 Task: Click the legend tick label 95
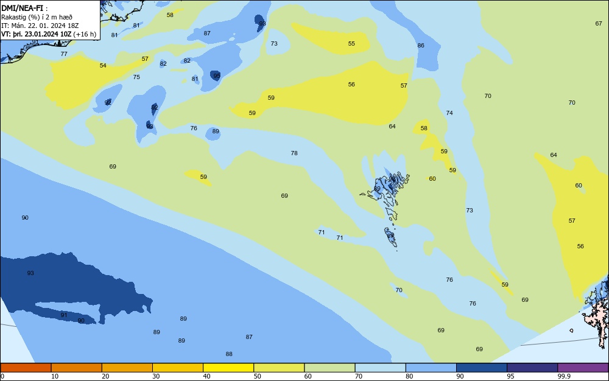tap(511, 376)
